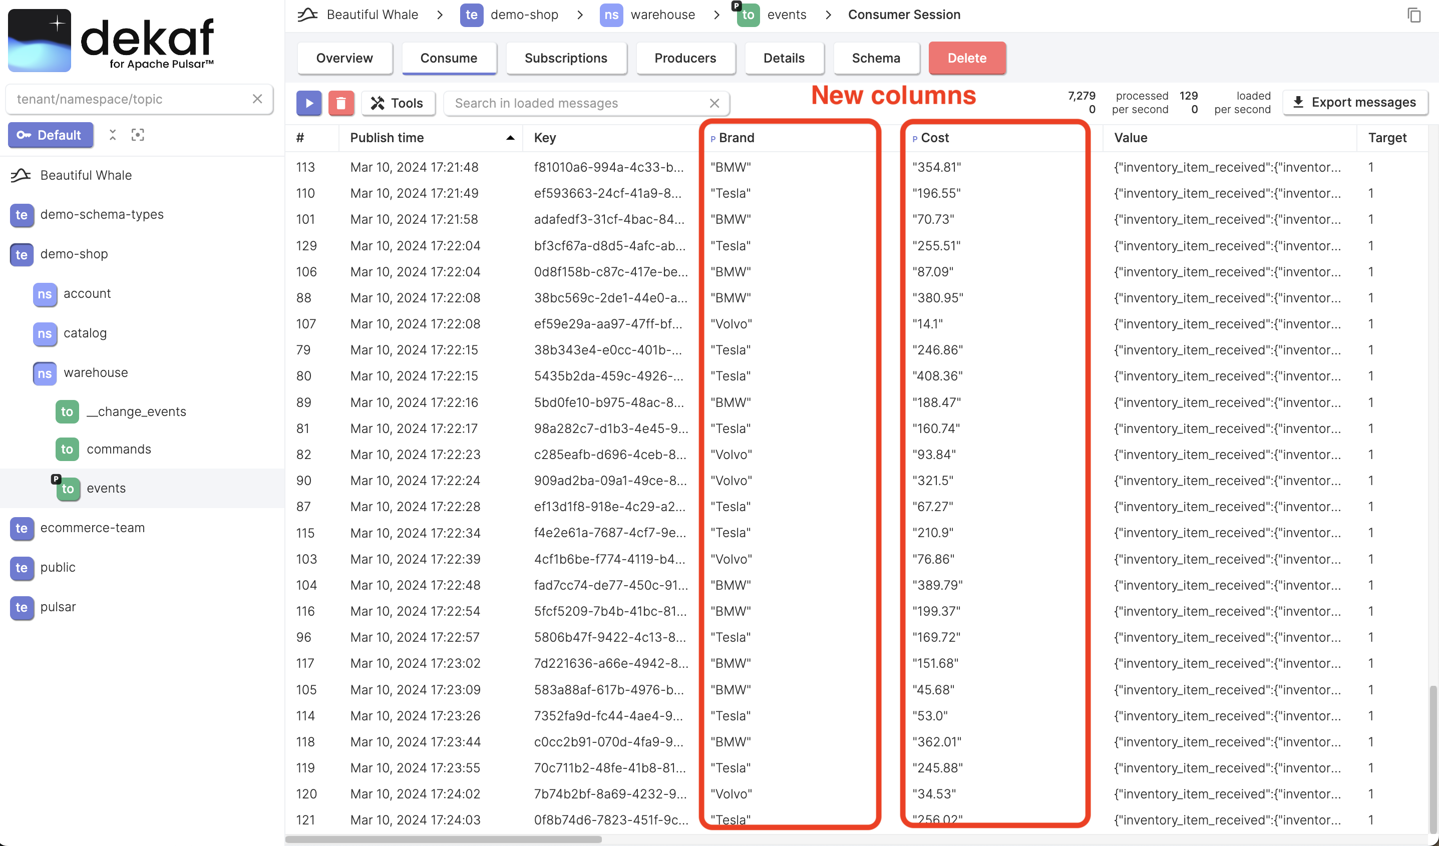The width and height of the screenshot is (1439, 846).
Task: Switch to the Consume tab
Action: click(x=449, y=58)
